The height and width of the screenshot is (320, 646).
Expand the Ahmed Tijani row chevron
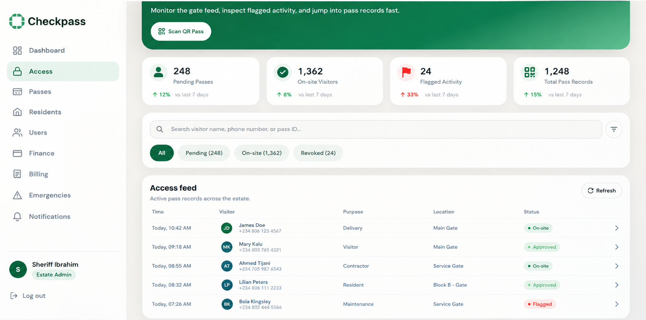[x=617, y=266]
